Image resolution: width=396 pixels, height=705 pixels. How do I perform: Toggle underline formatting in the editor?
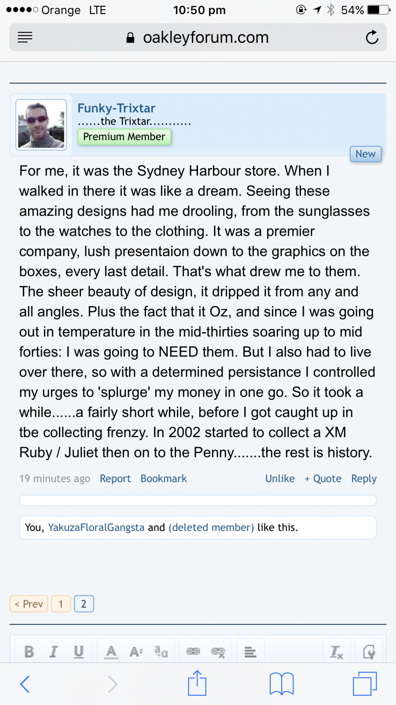(x=79, y=651)
